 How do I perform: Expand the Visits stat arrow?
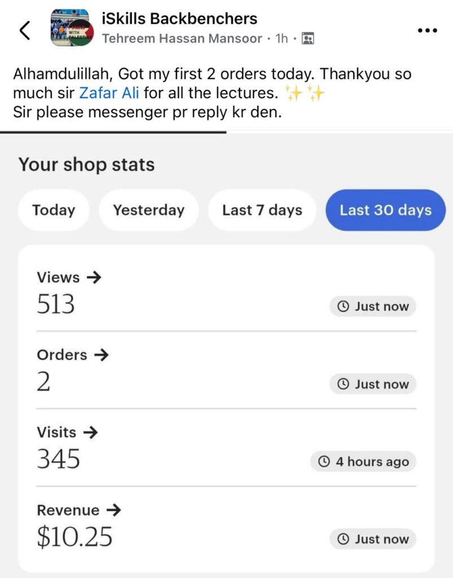coord(90,432)
